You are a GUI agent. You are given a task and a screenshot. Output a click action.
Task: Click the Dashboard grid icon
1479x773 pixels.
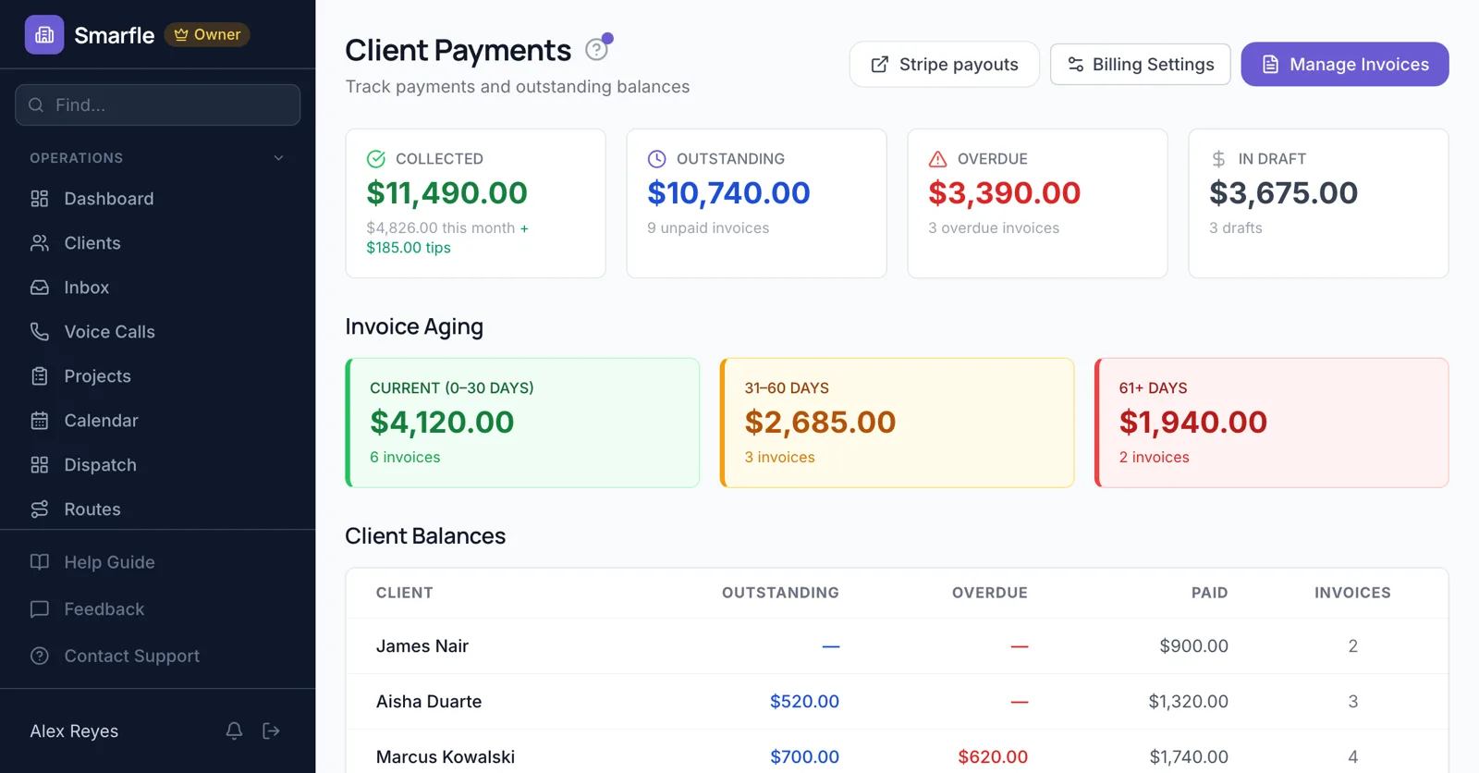(40, 199)
